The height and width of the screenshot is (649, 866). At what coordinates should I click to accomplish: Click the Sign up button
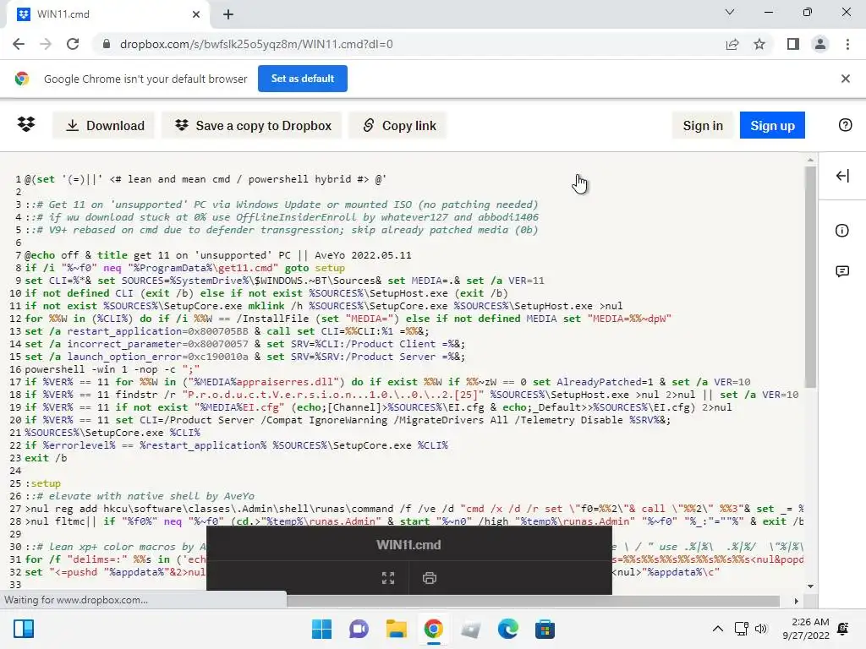tap(772, 125)
